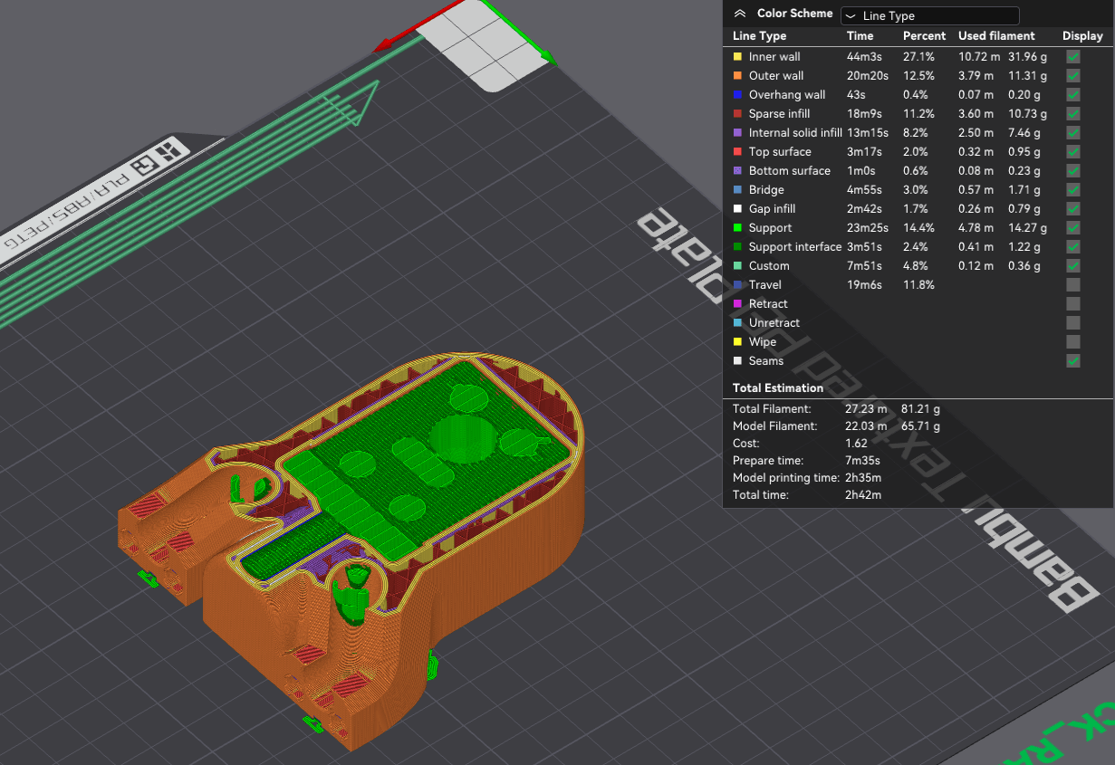Turn on the Wipe display checkbox
The width and height of the screenshot is (1115, 765).
1073,342
